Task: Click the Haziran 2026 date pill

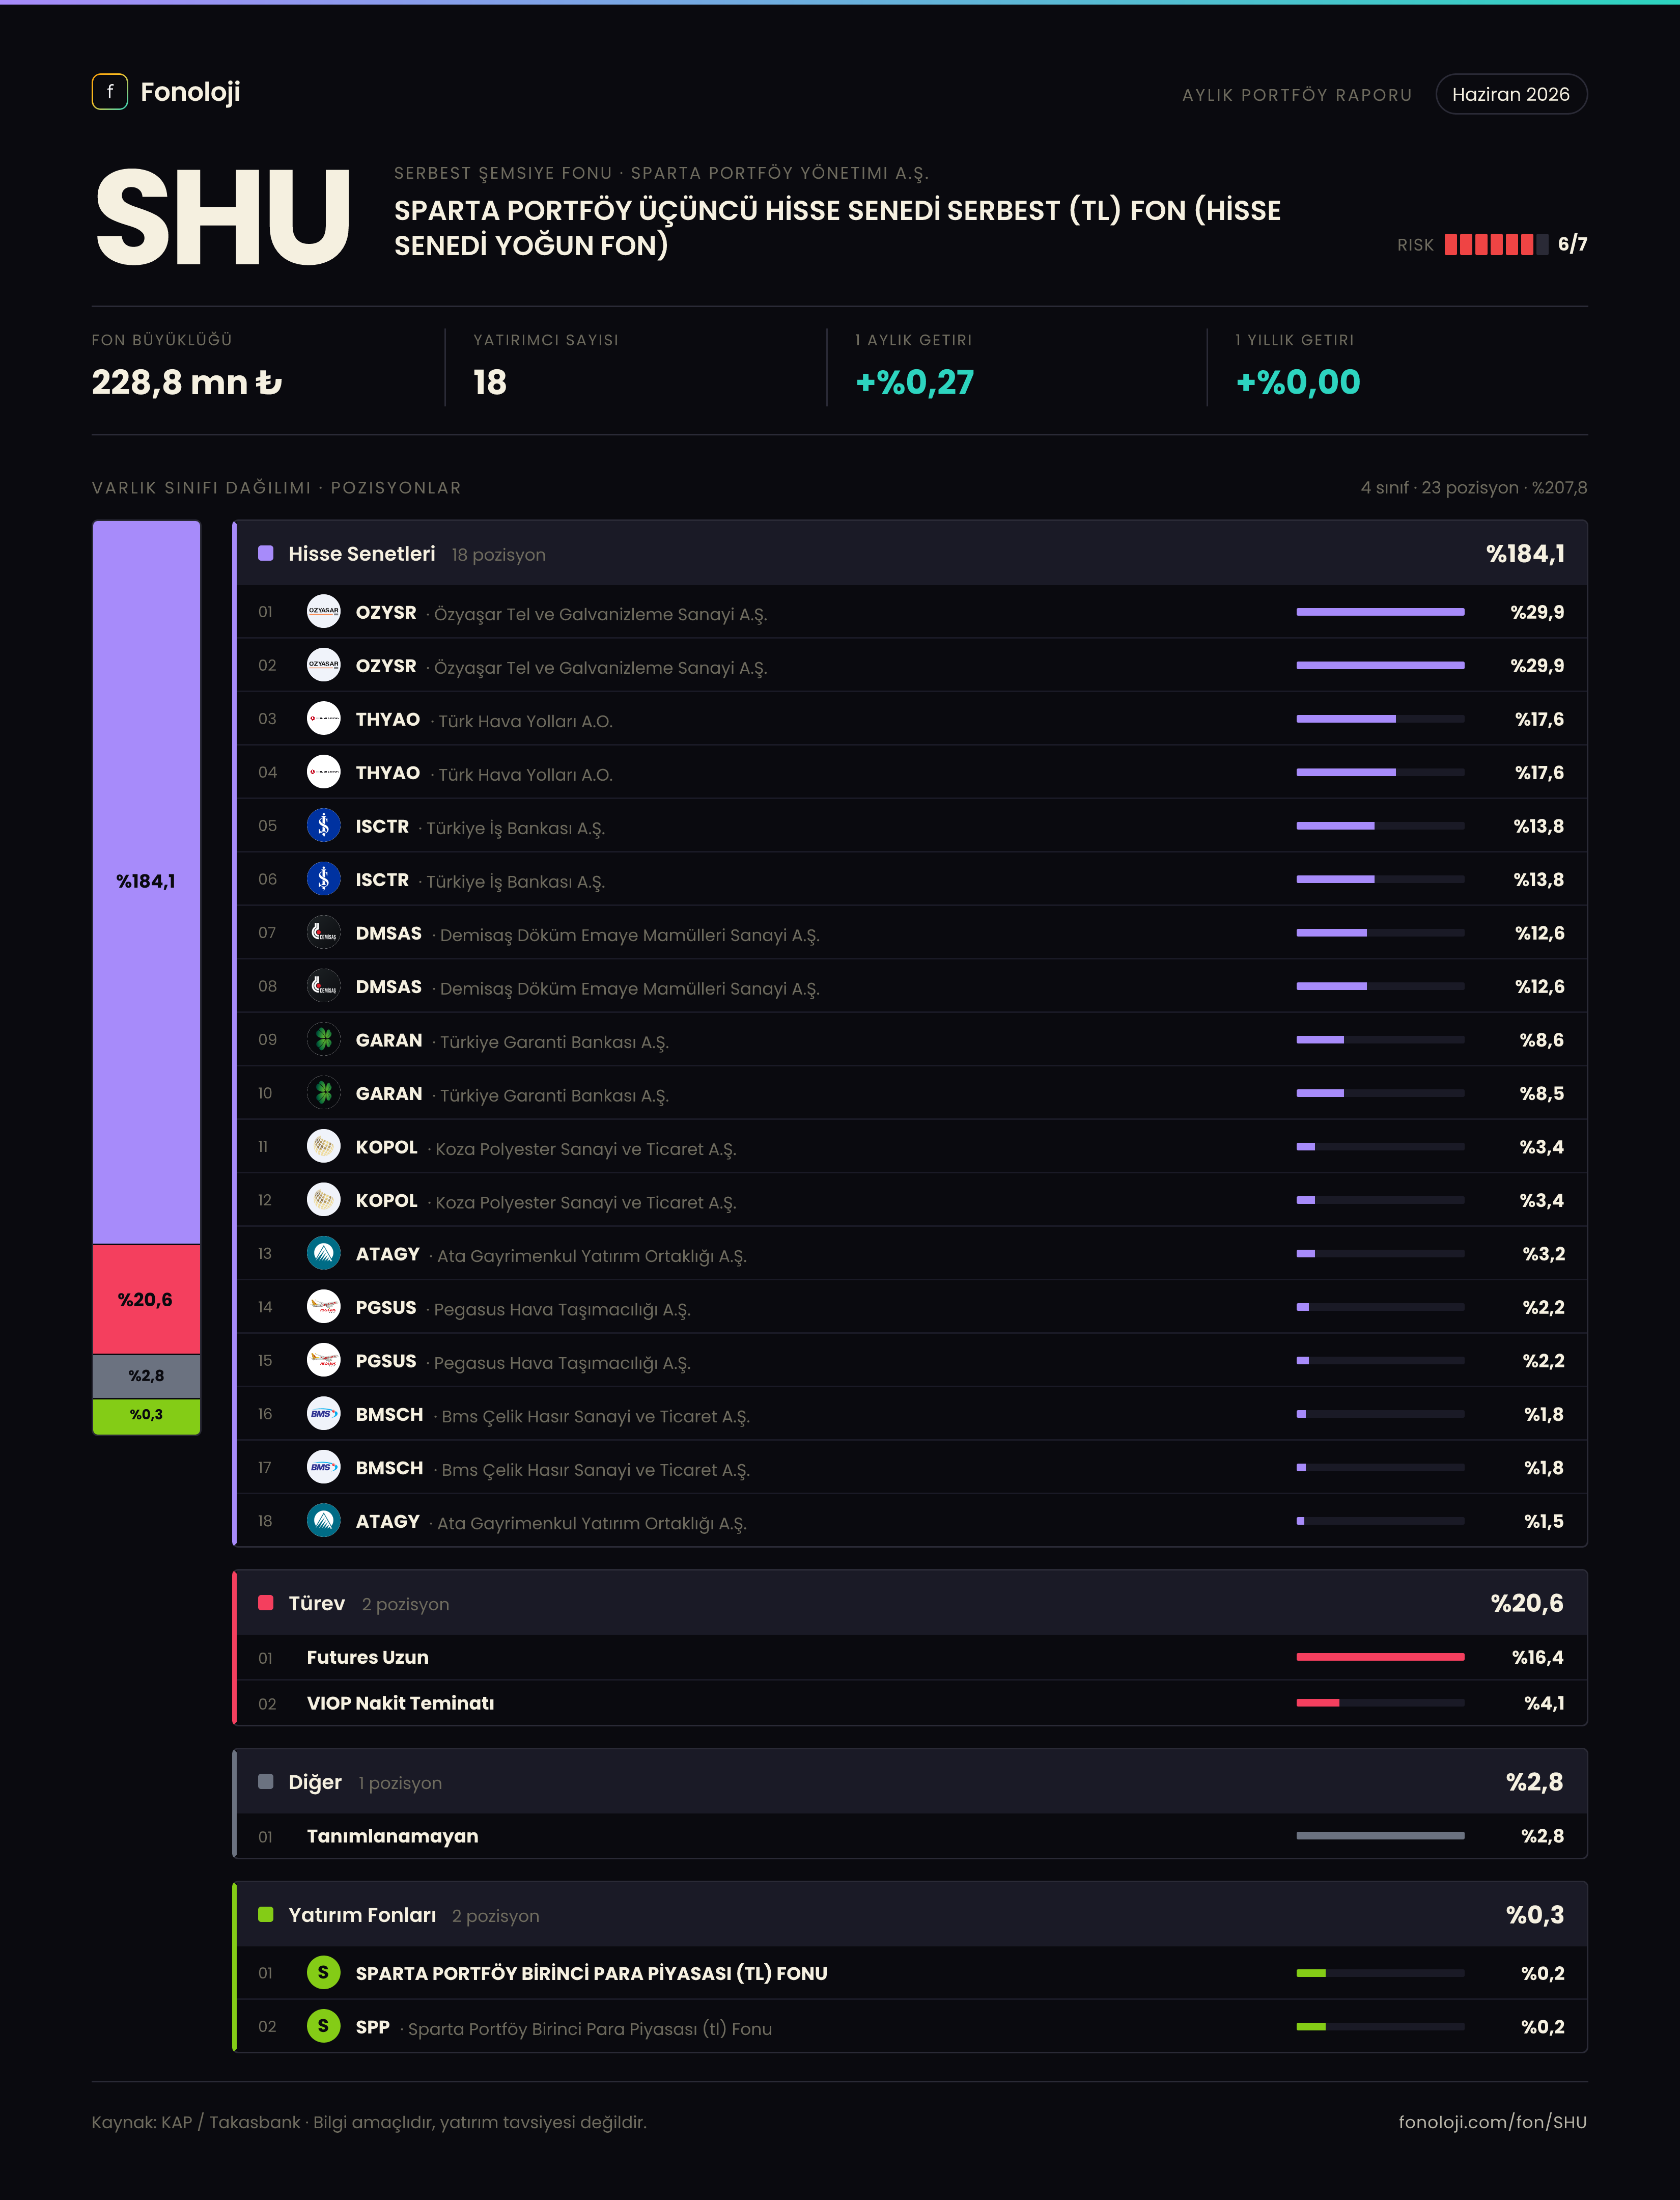Action: point(1511,94)
